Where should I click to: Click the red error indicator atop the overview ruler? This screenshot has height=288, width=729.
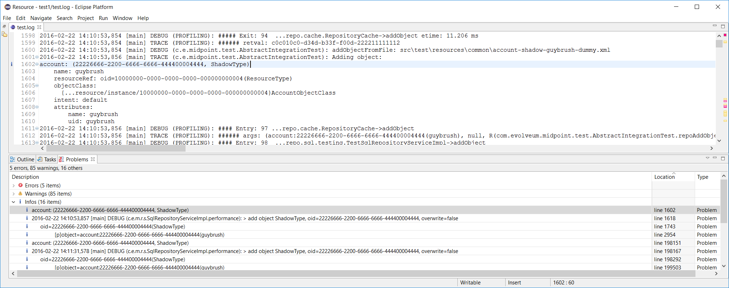point(725,35)
